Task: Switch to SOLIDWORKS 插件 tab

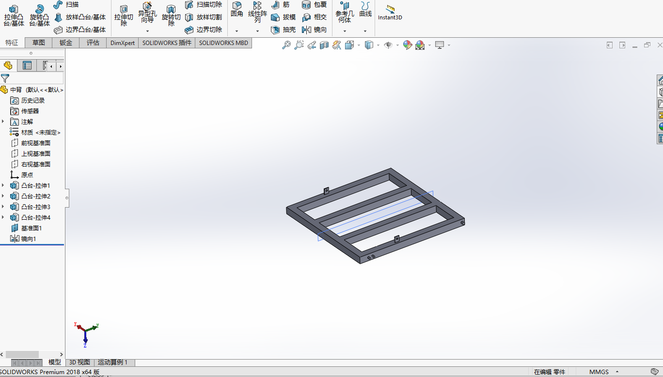Action: (x=167, y=43)
